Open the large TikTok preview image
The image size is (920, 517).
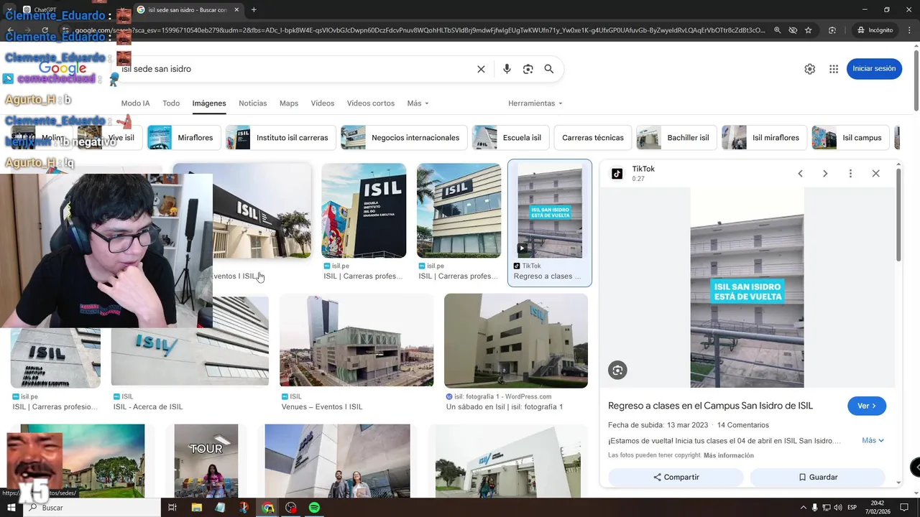747,287
